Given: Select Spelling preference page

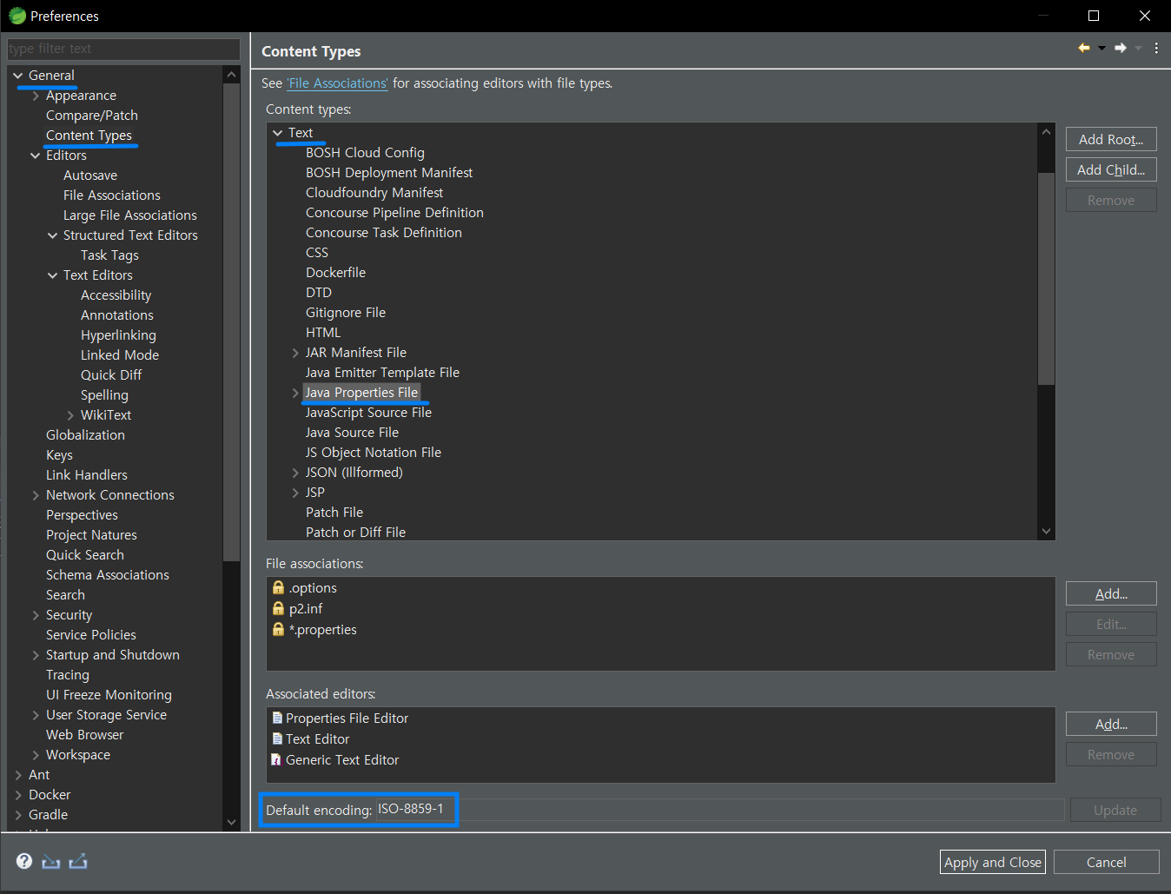Looking at the screenshot, I should coord(104,395).
